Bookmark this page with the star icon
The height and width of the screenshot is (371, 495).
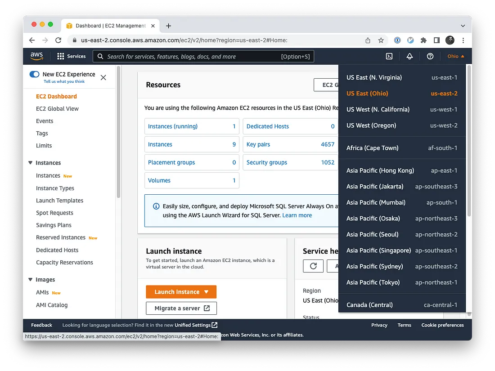[x=381, y=40]
